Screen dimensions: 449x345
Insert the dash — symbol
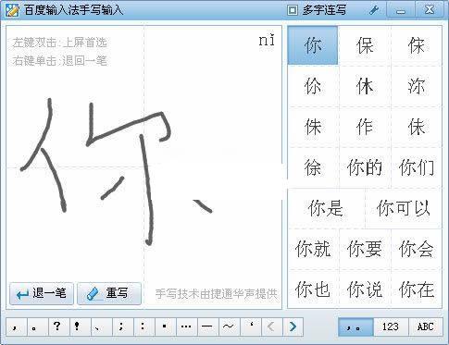(208, 327)
